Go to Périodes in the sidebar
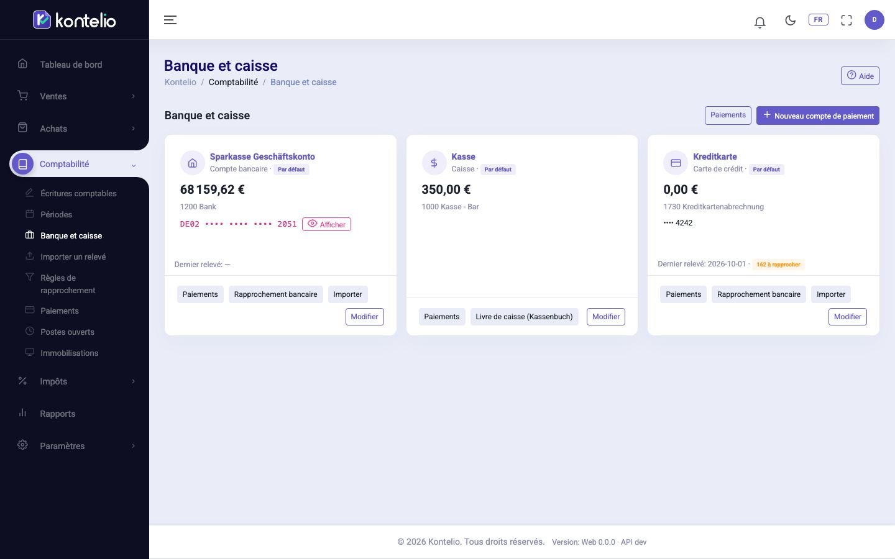The width and height of the screenshot is (895, 559). (x=56, y=214)
